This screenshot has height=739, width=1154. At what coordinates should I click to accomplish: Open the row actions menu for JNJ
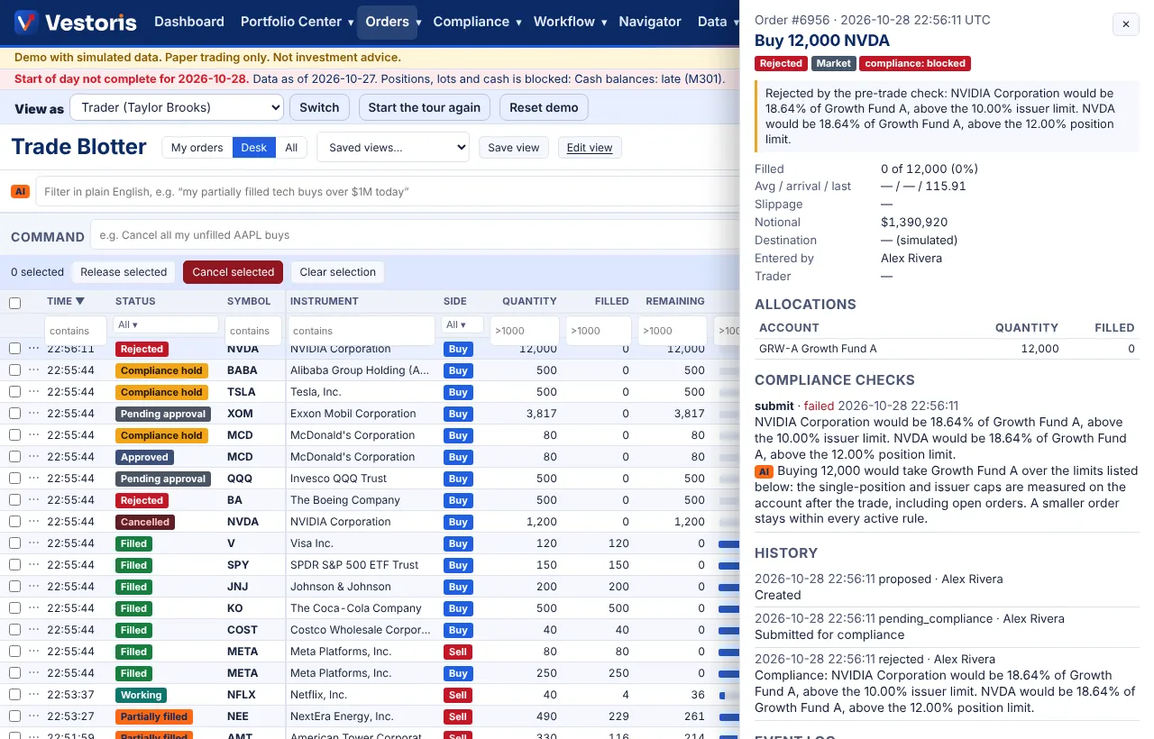(34, 587)
